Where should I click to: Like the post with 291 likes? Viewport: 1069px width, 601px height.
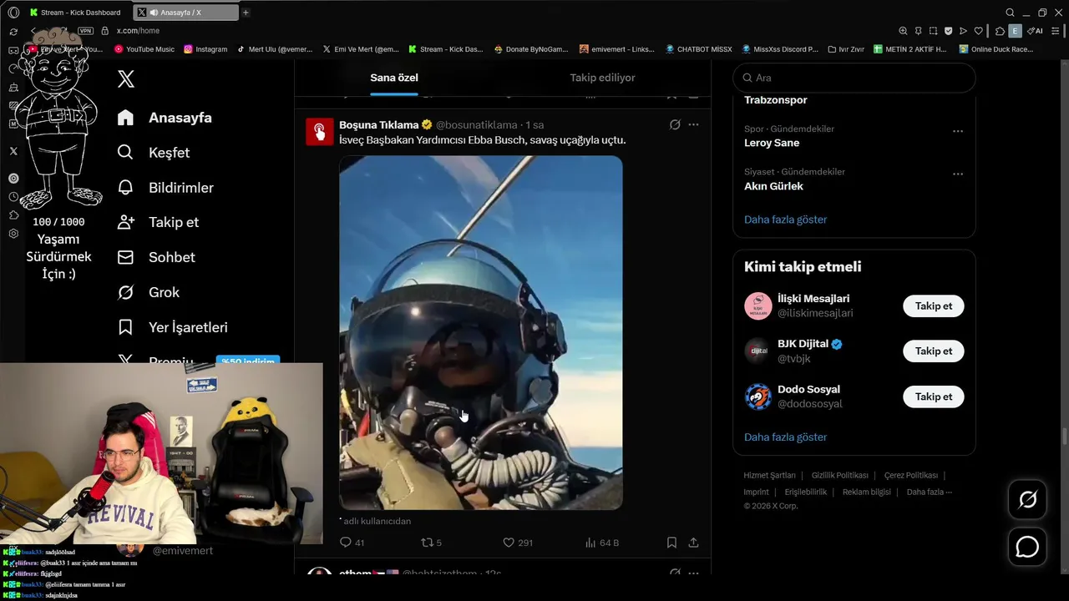click(517, 543)
